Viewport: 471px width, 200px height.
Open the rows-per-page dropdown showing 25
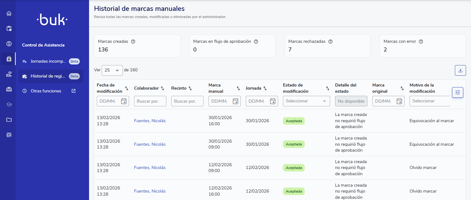coord(112,70)
